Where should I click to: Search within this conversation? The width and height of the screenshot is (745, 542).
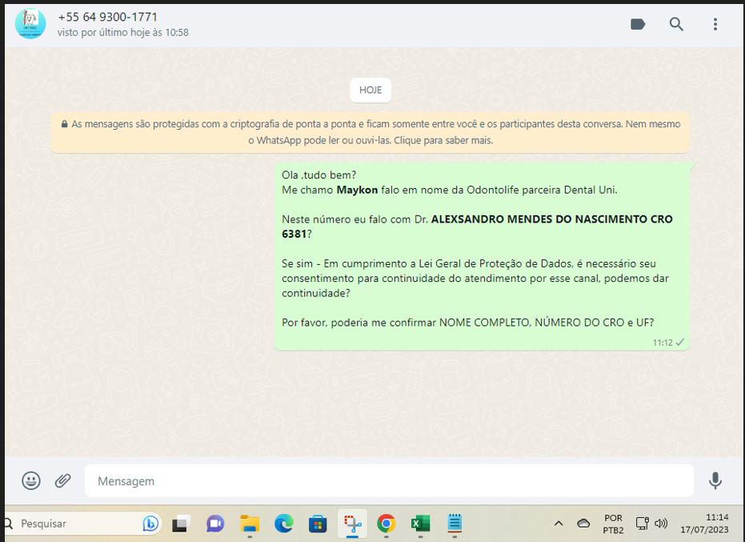[676, 24]
